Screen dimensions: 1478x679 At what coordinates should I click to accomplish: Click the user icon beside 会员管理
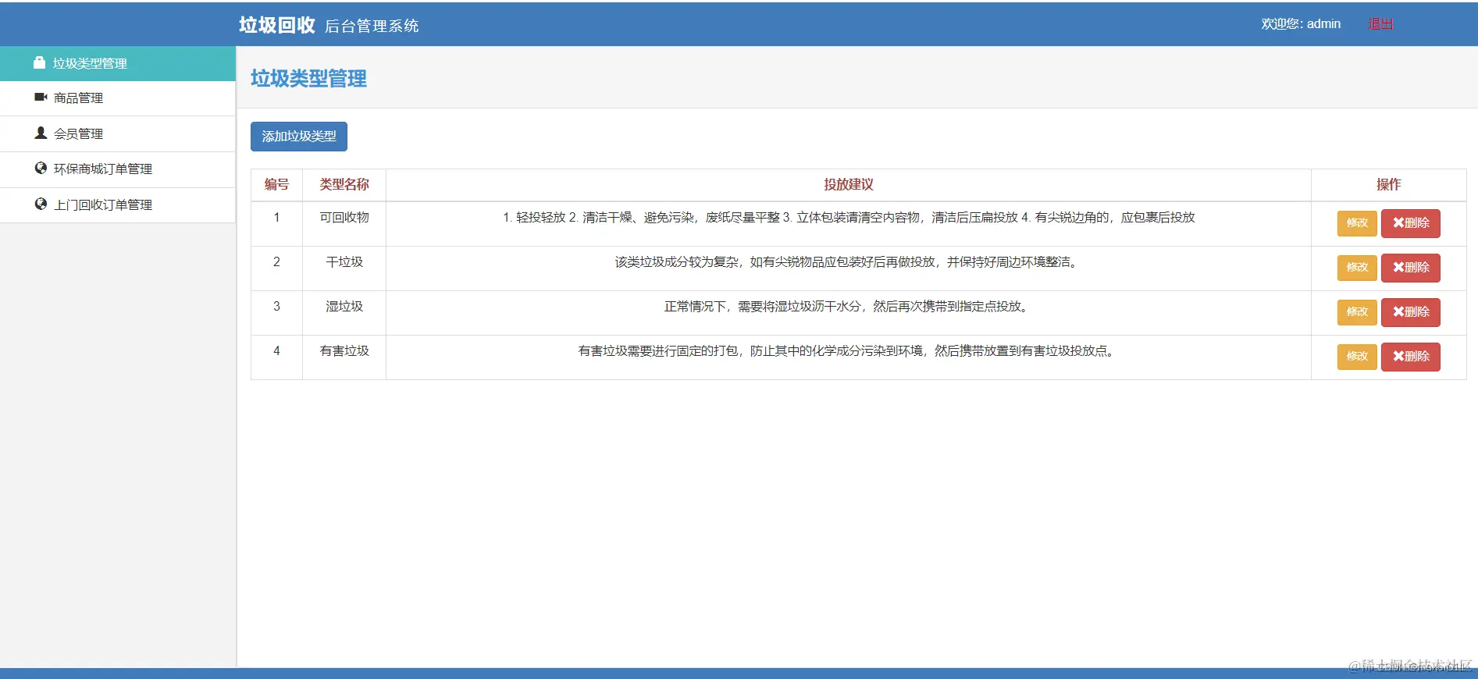pos(41,133)
